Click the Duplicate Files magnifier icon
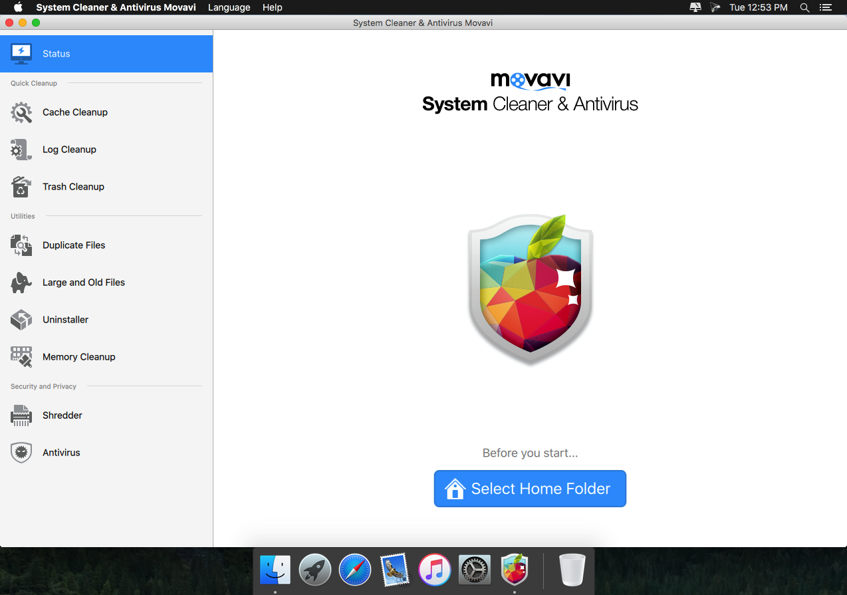847x595 pixels. tap(21, 245)
